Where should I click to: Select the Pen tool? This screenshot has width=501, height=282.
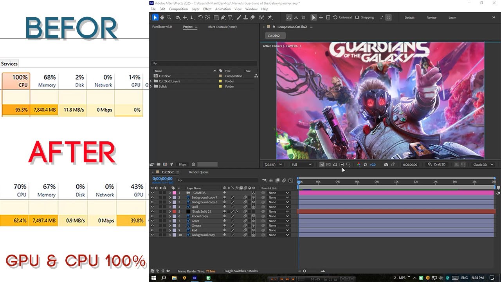223,17
